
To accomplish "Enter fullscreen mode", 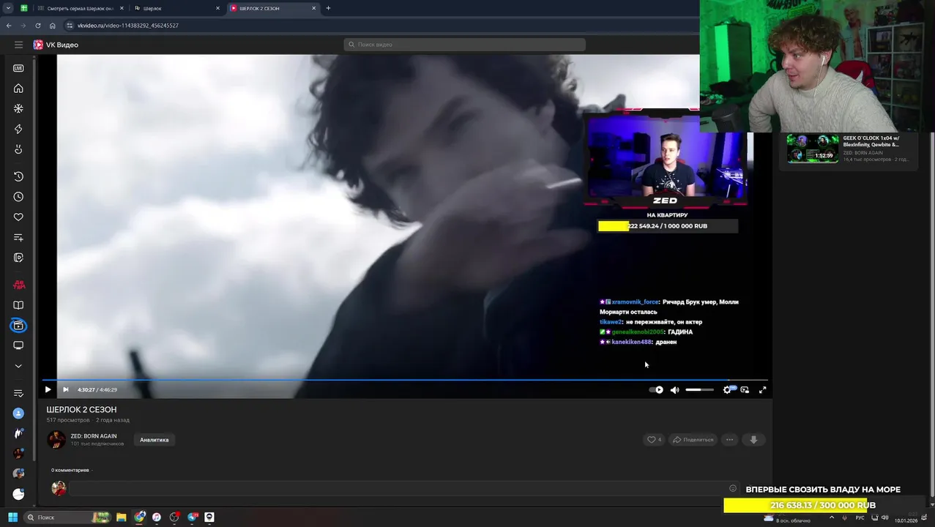I will tap(762, 389).
